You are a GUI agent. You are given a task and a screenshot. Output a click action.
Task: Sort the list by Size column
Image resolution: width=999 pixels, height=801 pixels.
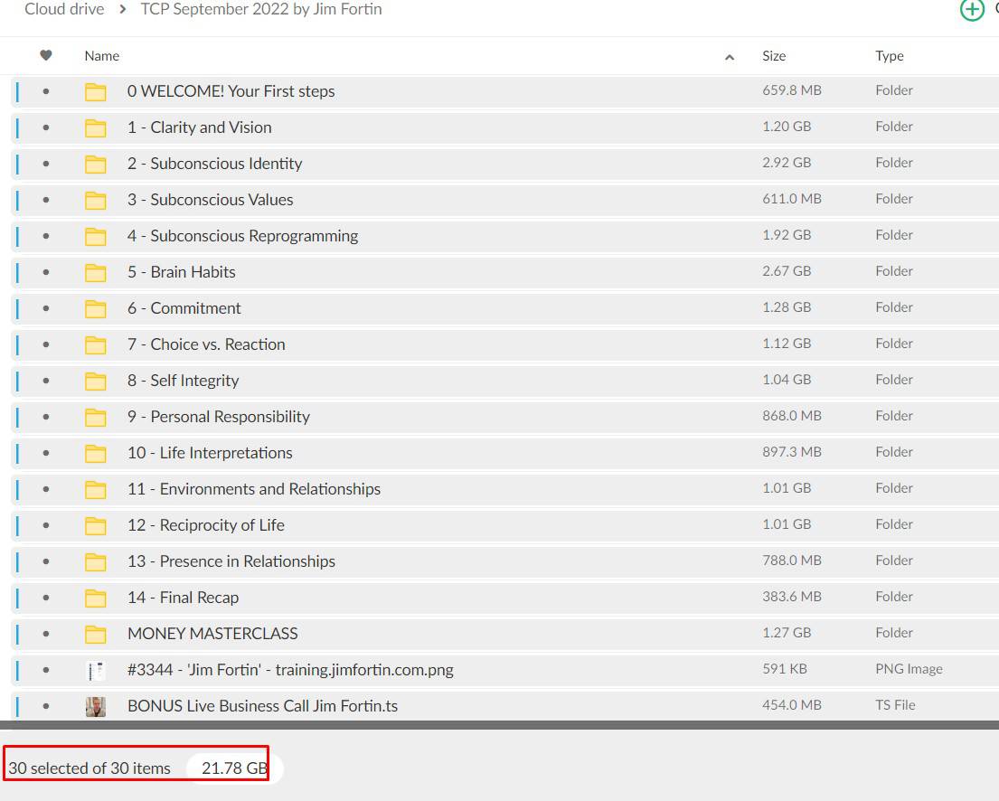point(774,56)
